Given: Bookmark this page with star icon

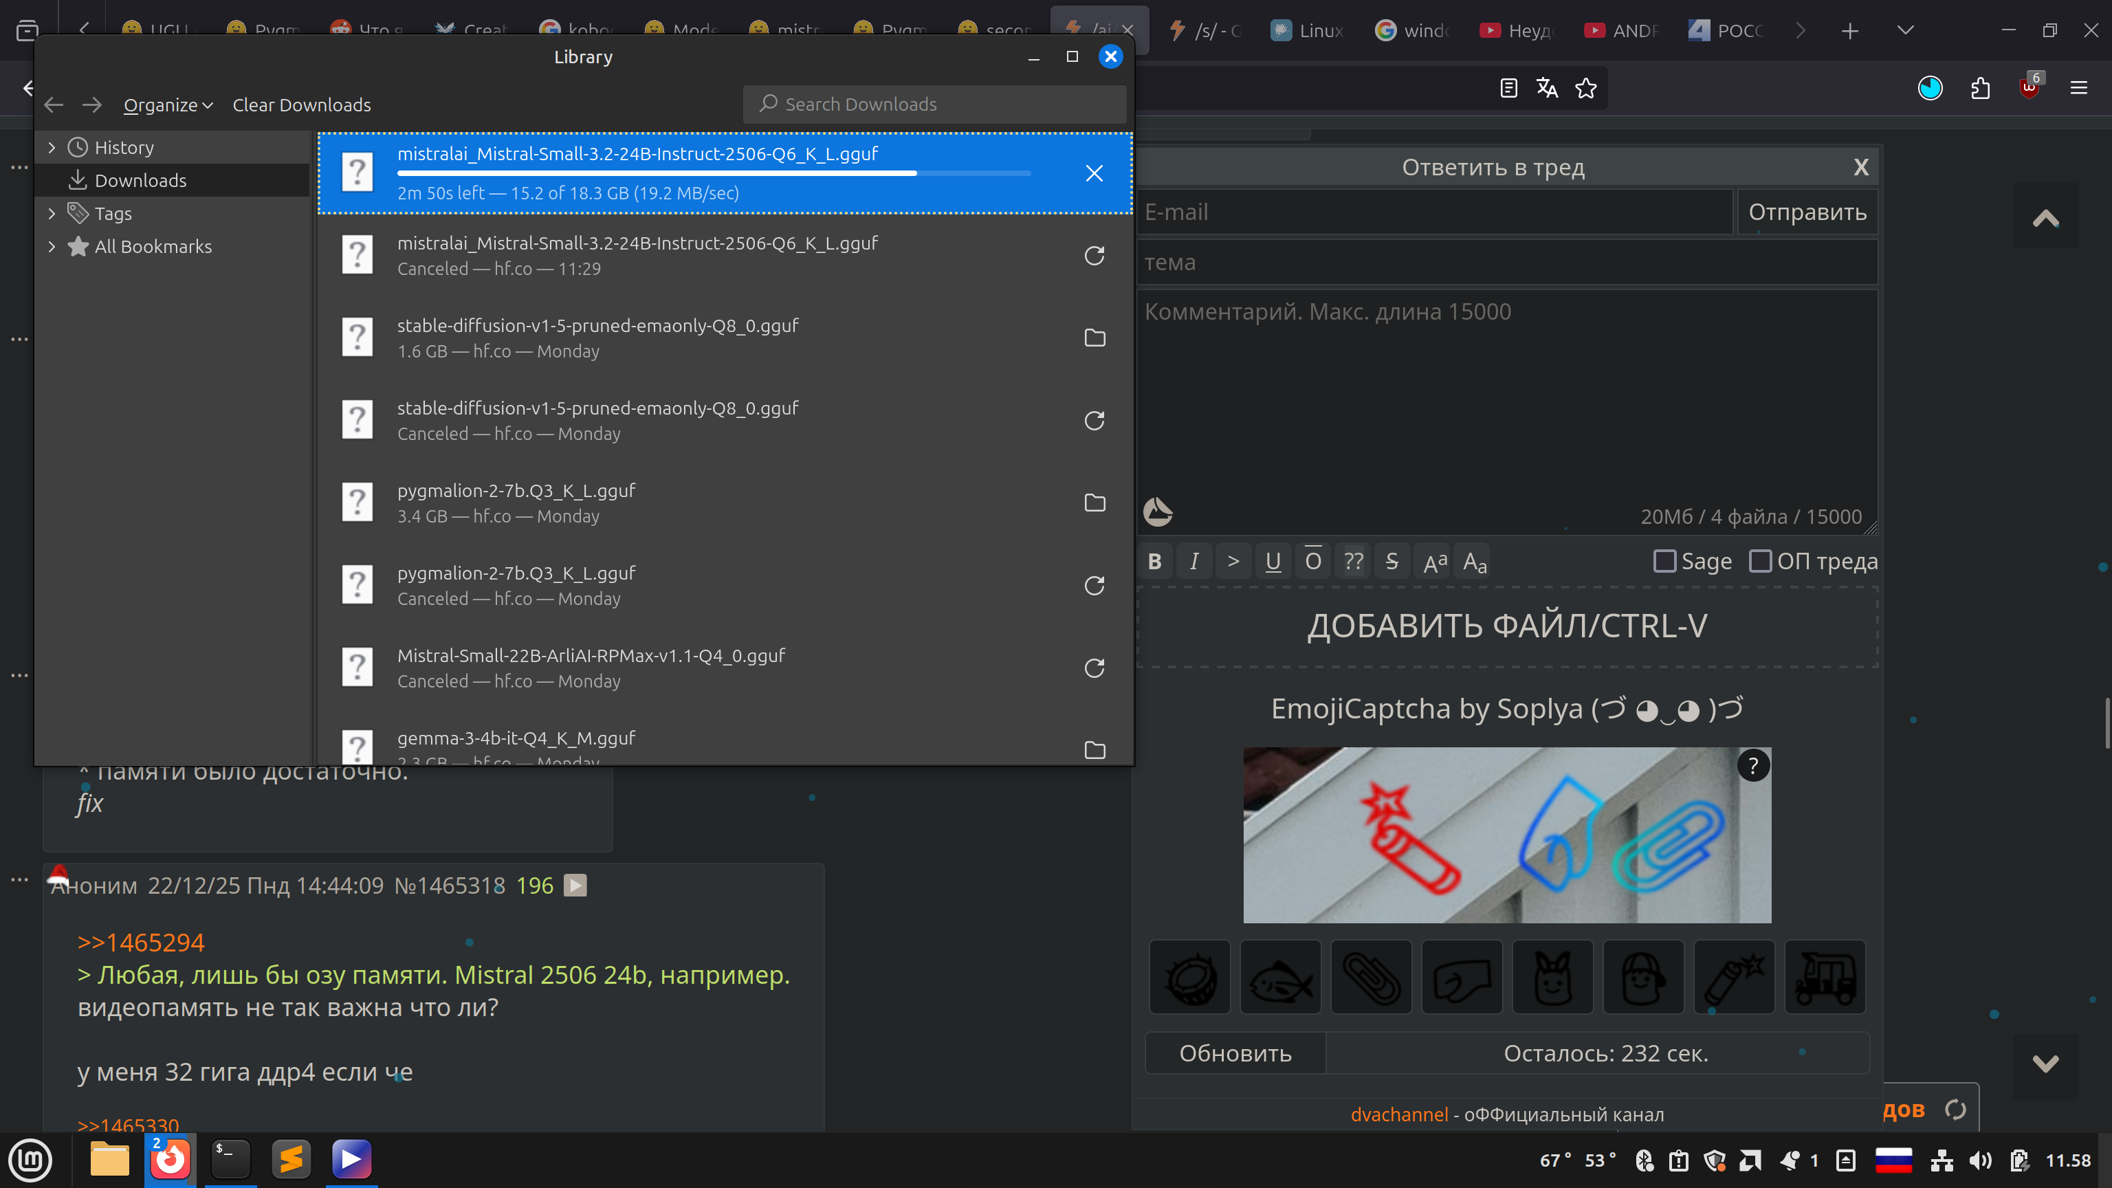Looking at the screenshot, I should tap(1585, 89).
